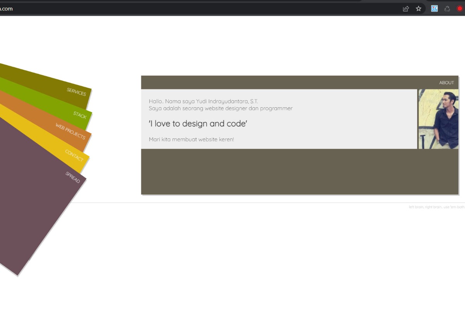The height and width of the screenshot is (310, 465).
Task: Click the 'Mari kita membuat website keren!' text
Action: (191, 139)
